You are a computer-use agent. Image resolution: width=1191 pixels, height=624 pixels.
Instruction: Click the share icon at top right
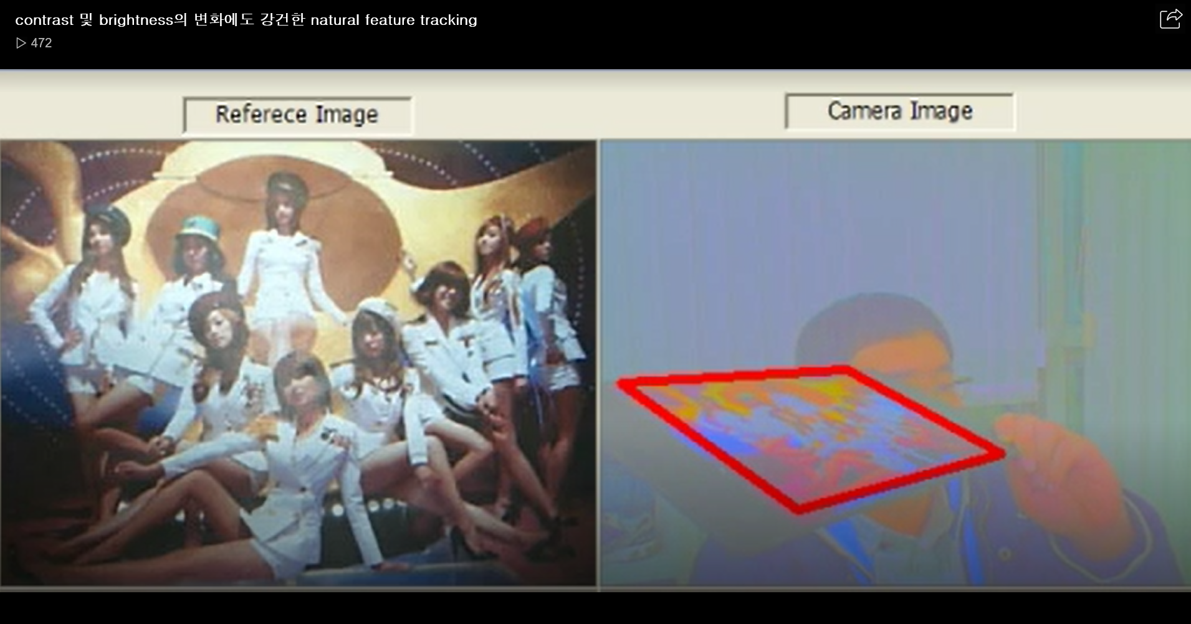pyautogui.click(x=1170, y=19)
